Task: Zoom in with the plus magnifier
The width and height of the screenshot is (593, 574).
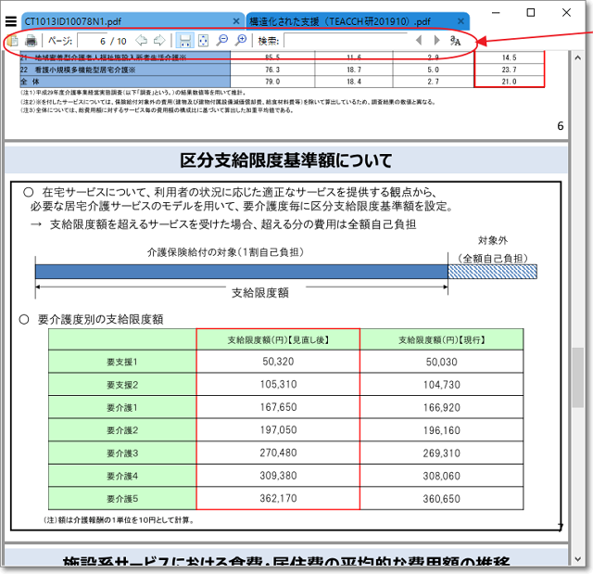Action: (241, 41)
